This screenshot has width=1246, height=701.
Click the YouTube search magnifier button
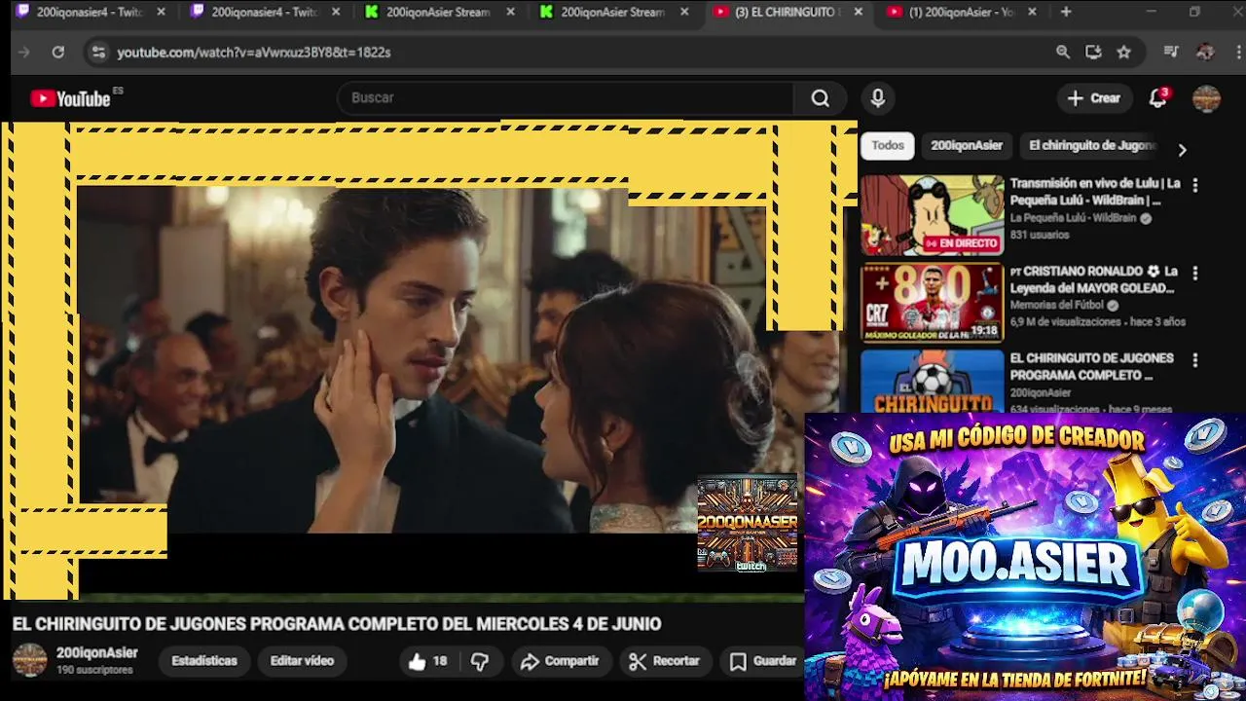point(821,98)
